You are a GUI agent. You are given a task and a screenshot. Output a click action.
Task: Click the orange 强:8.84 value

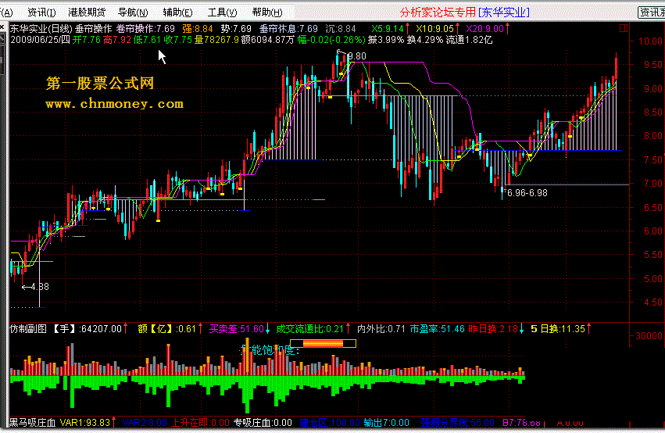(x=198, y=29)
